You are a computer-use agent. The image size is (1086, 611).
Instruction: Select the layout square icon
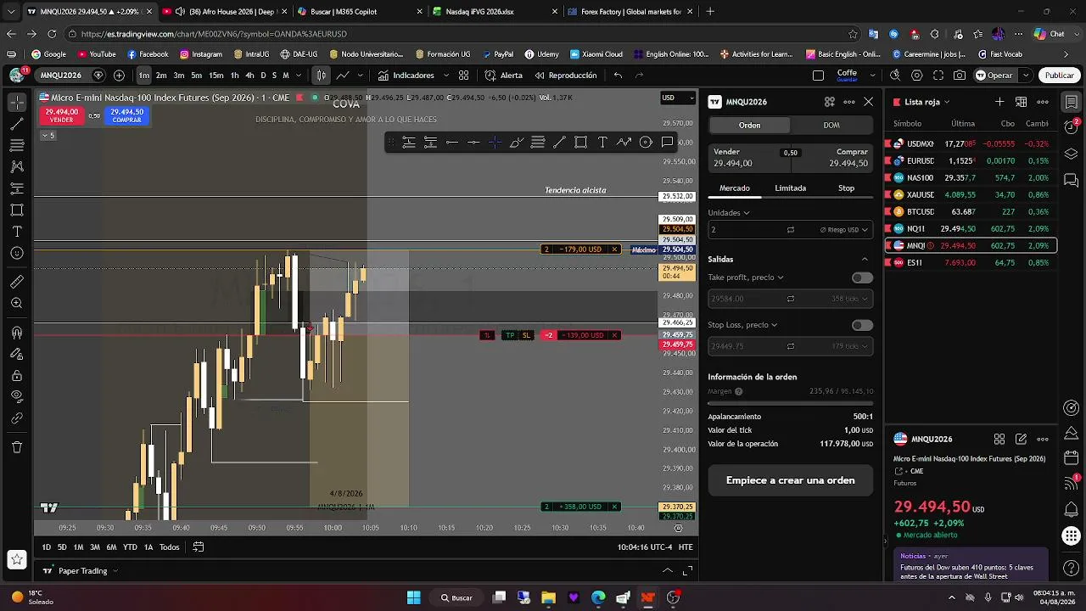(x=818, y=76)
